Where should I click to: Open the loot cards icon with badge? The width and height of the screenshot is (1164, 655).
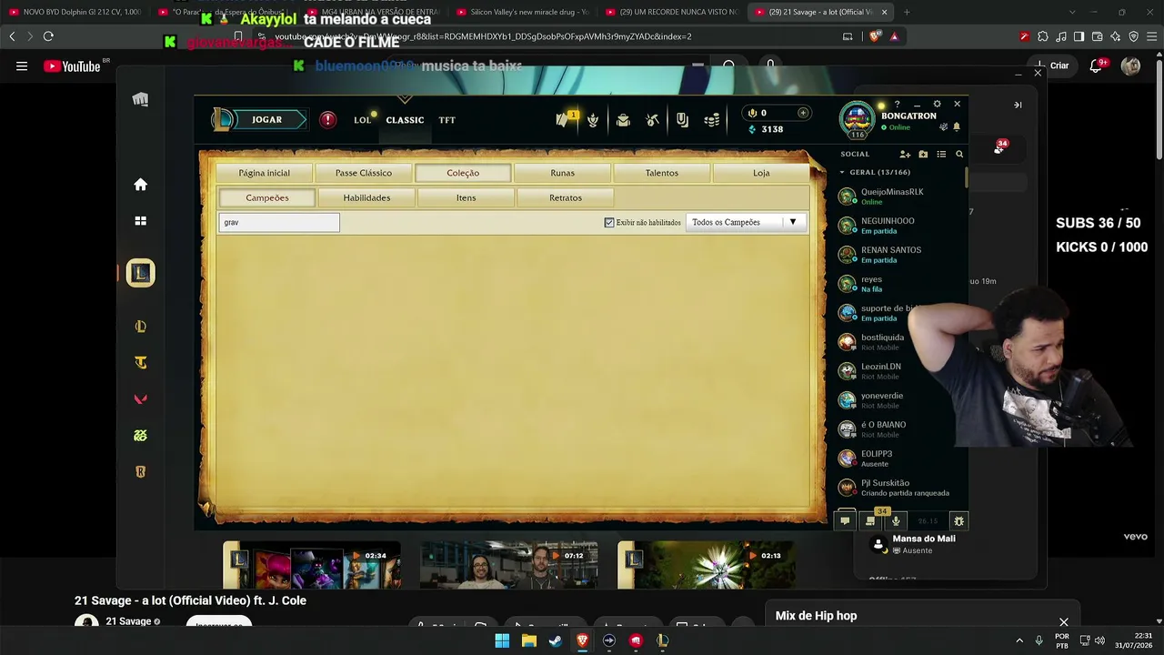(x=567, y=119)
